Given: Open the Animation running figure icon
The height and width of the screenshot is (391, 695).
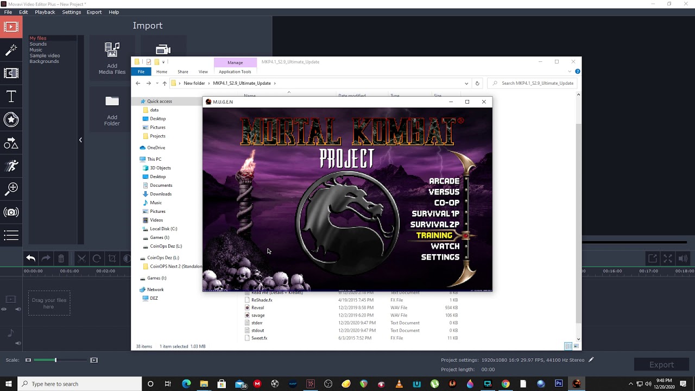Looking at the screenshot, I should pyautogui.click(x=11, y=166).
